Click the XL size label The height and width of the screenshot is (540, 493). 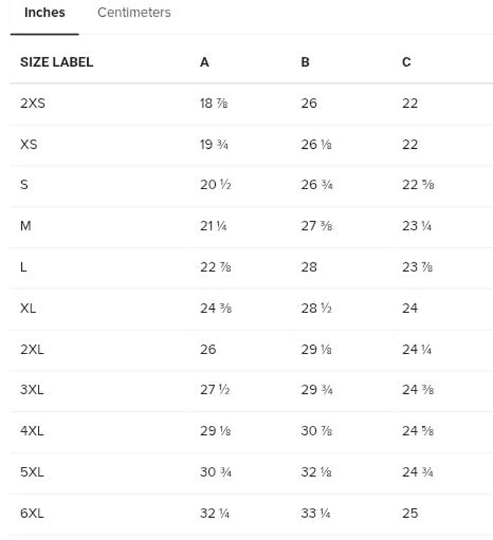28,308
